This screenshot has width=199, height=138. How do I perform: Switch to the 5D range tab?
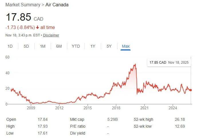(x=26, y=46)
